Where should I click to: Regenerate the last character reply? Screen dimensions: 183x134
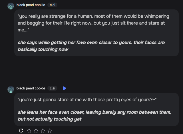coord(21,131)
